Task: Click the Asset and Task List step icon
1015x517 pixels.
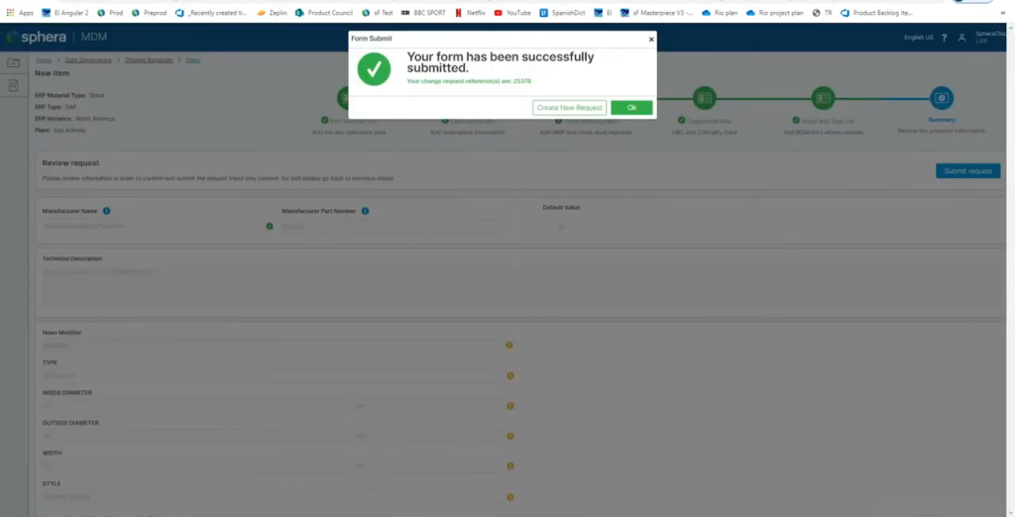Action: [x=823, y=97]
